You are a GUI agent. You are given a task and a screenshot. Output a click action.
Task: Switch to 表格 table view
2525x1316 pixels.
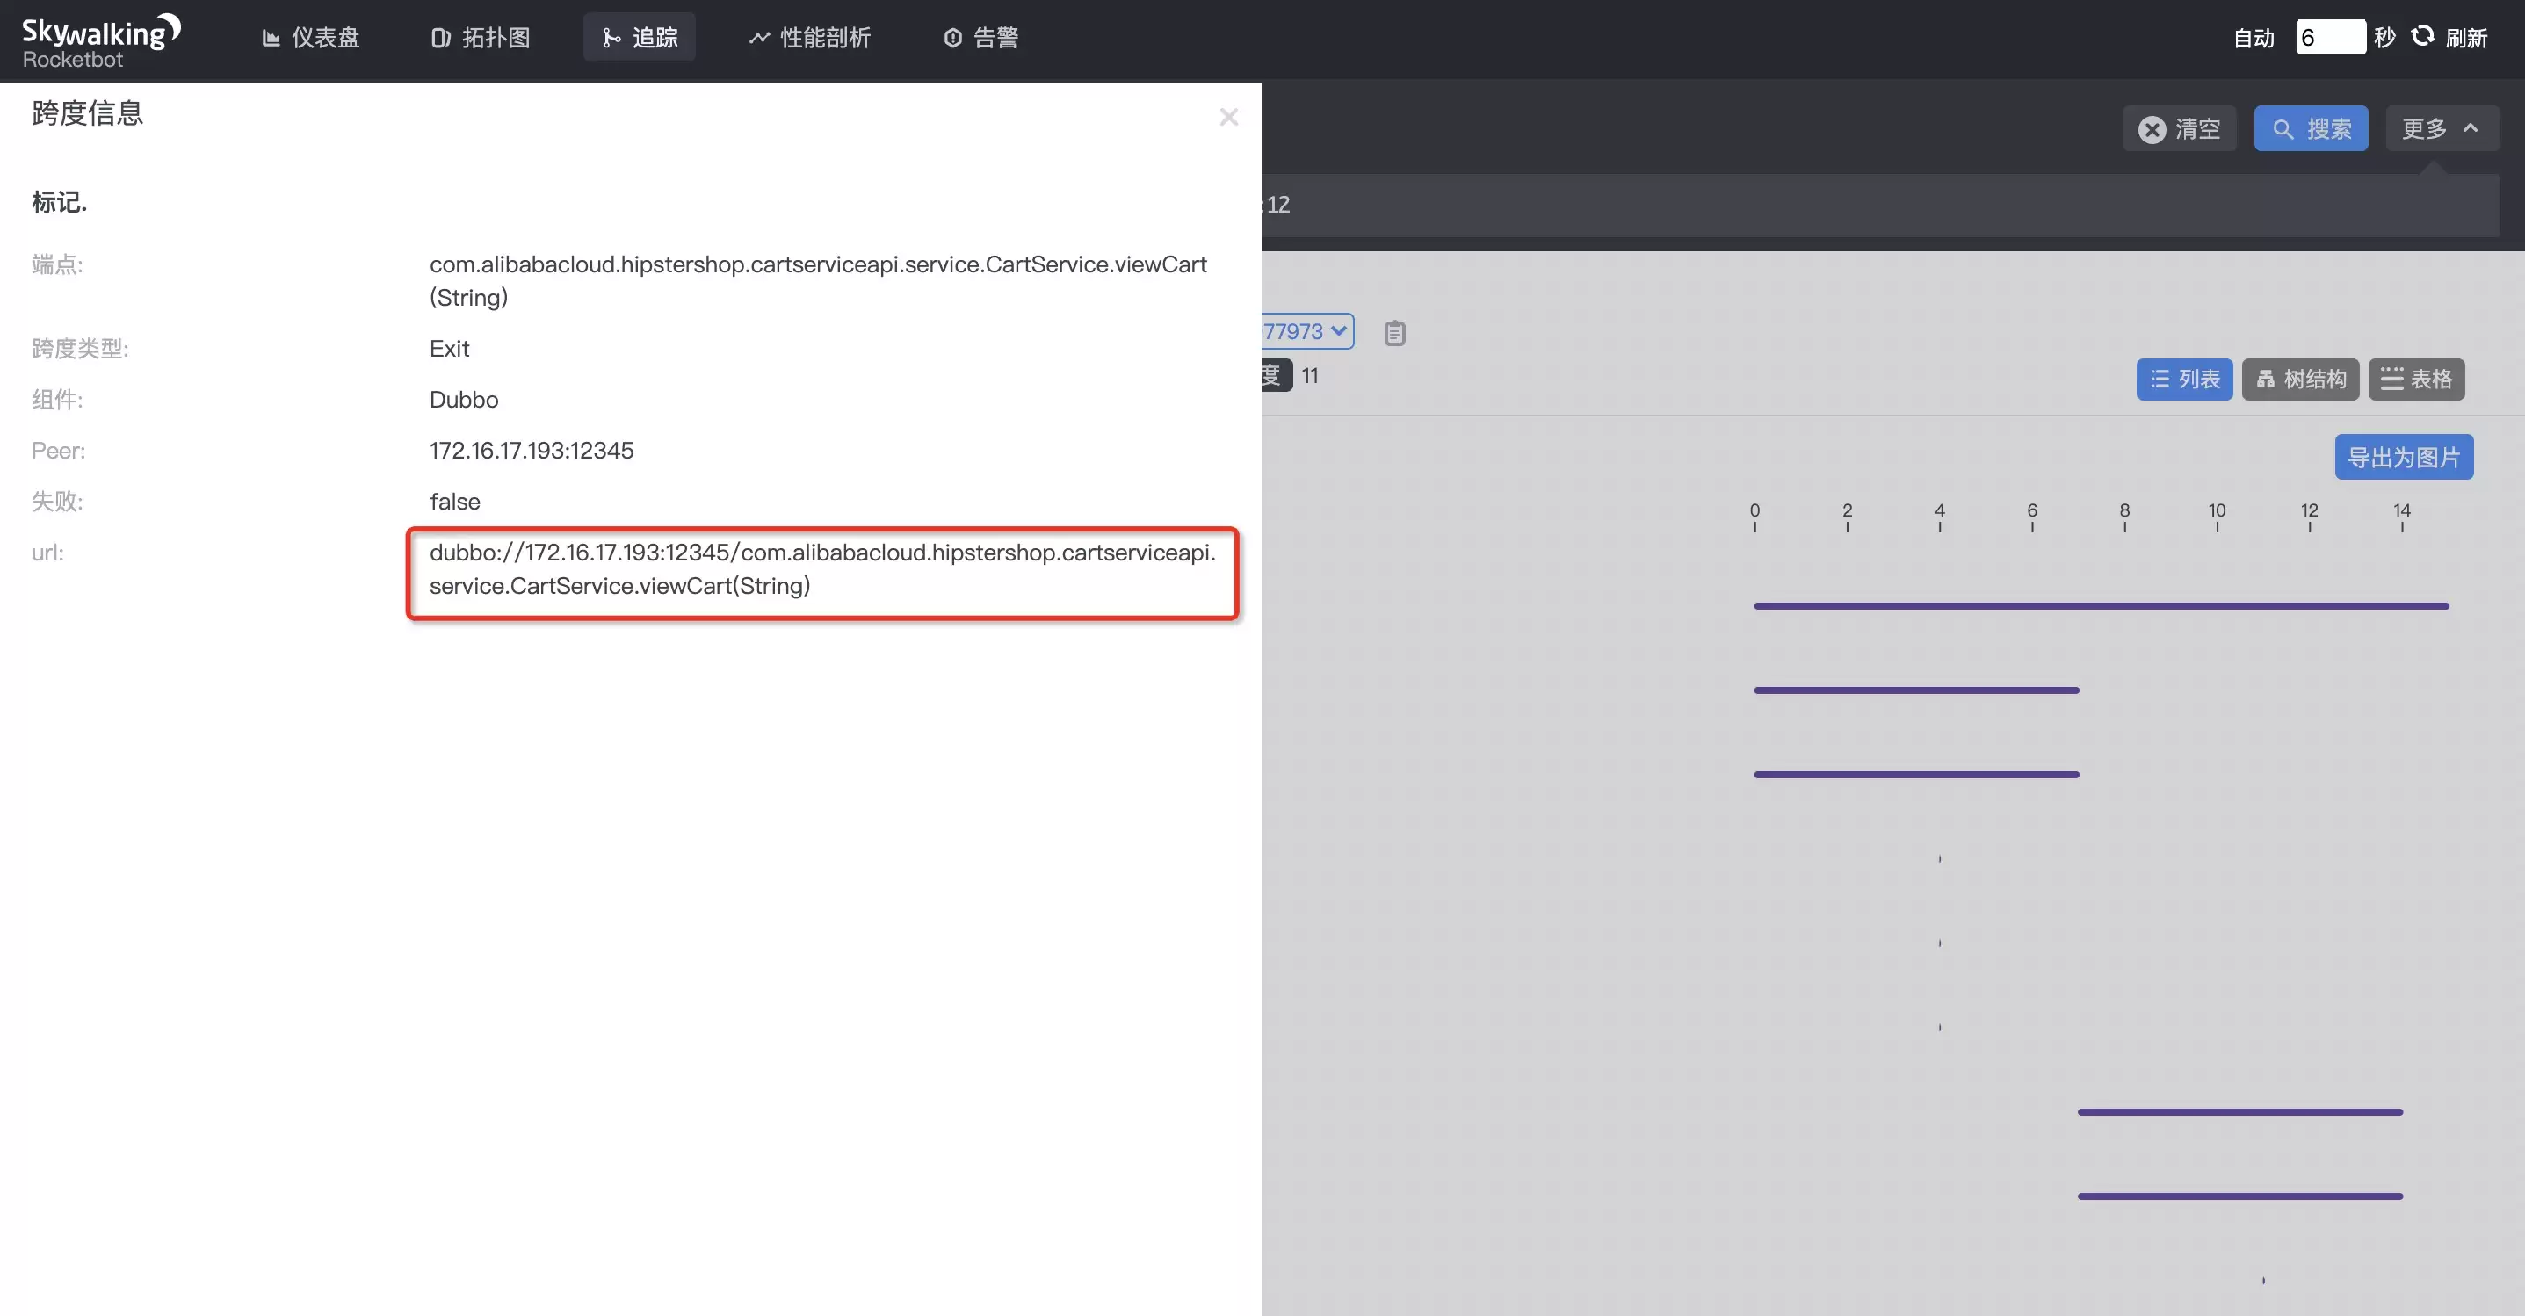click(2416, 380)
